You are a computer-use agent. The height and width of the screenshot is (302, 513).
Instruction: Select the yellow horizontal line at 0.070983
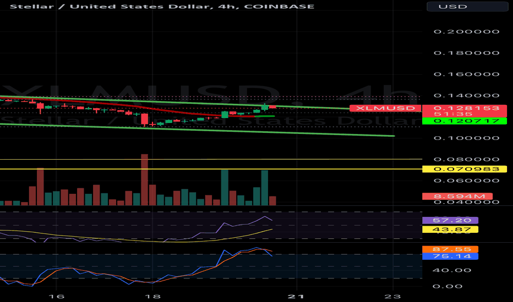click(x=211, y=169)
